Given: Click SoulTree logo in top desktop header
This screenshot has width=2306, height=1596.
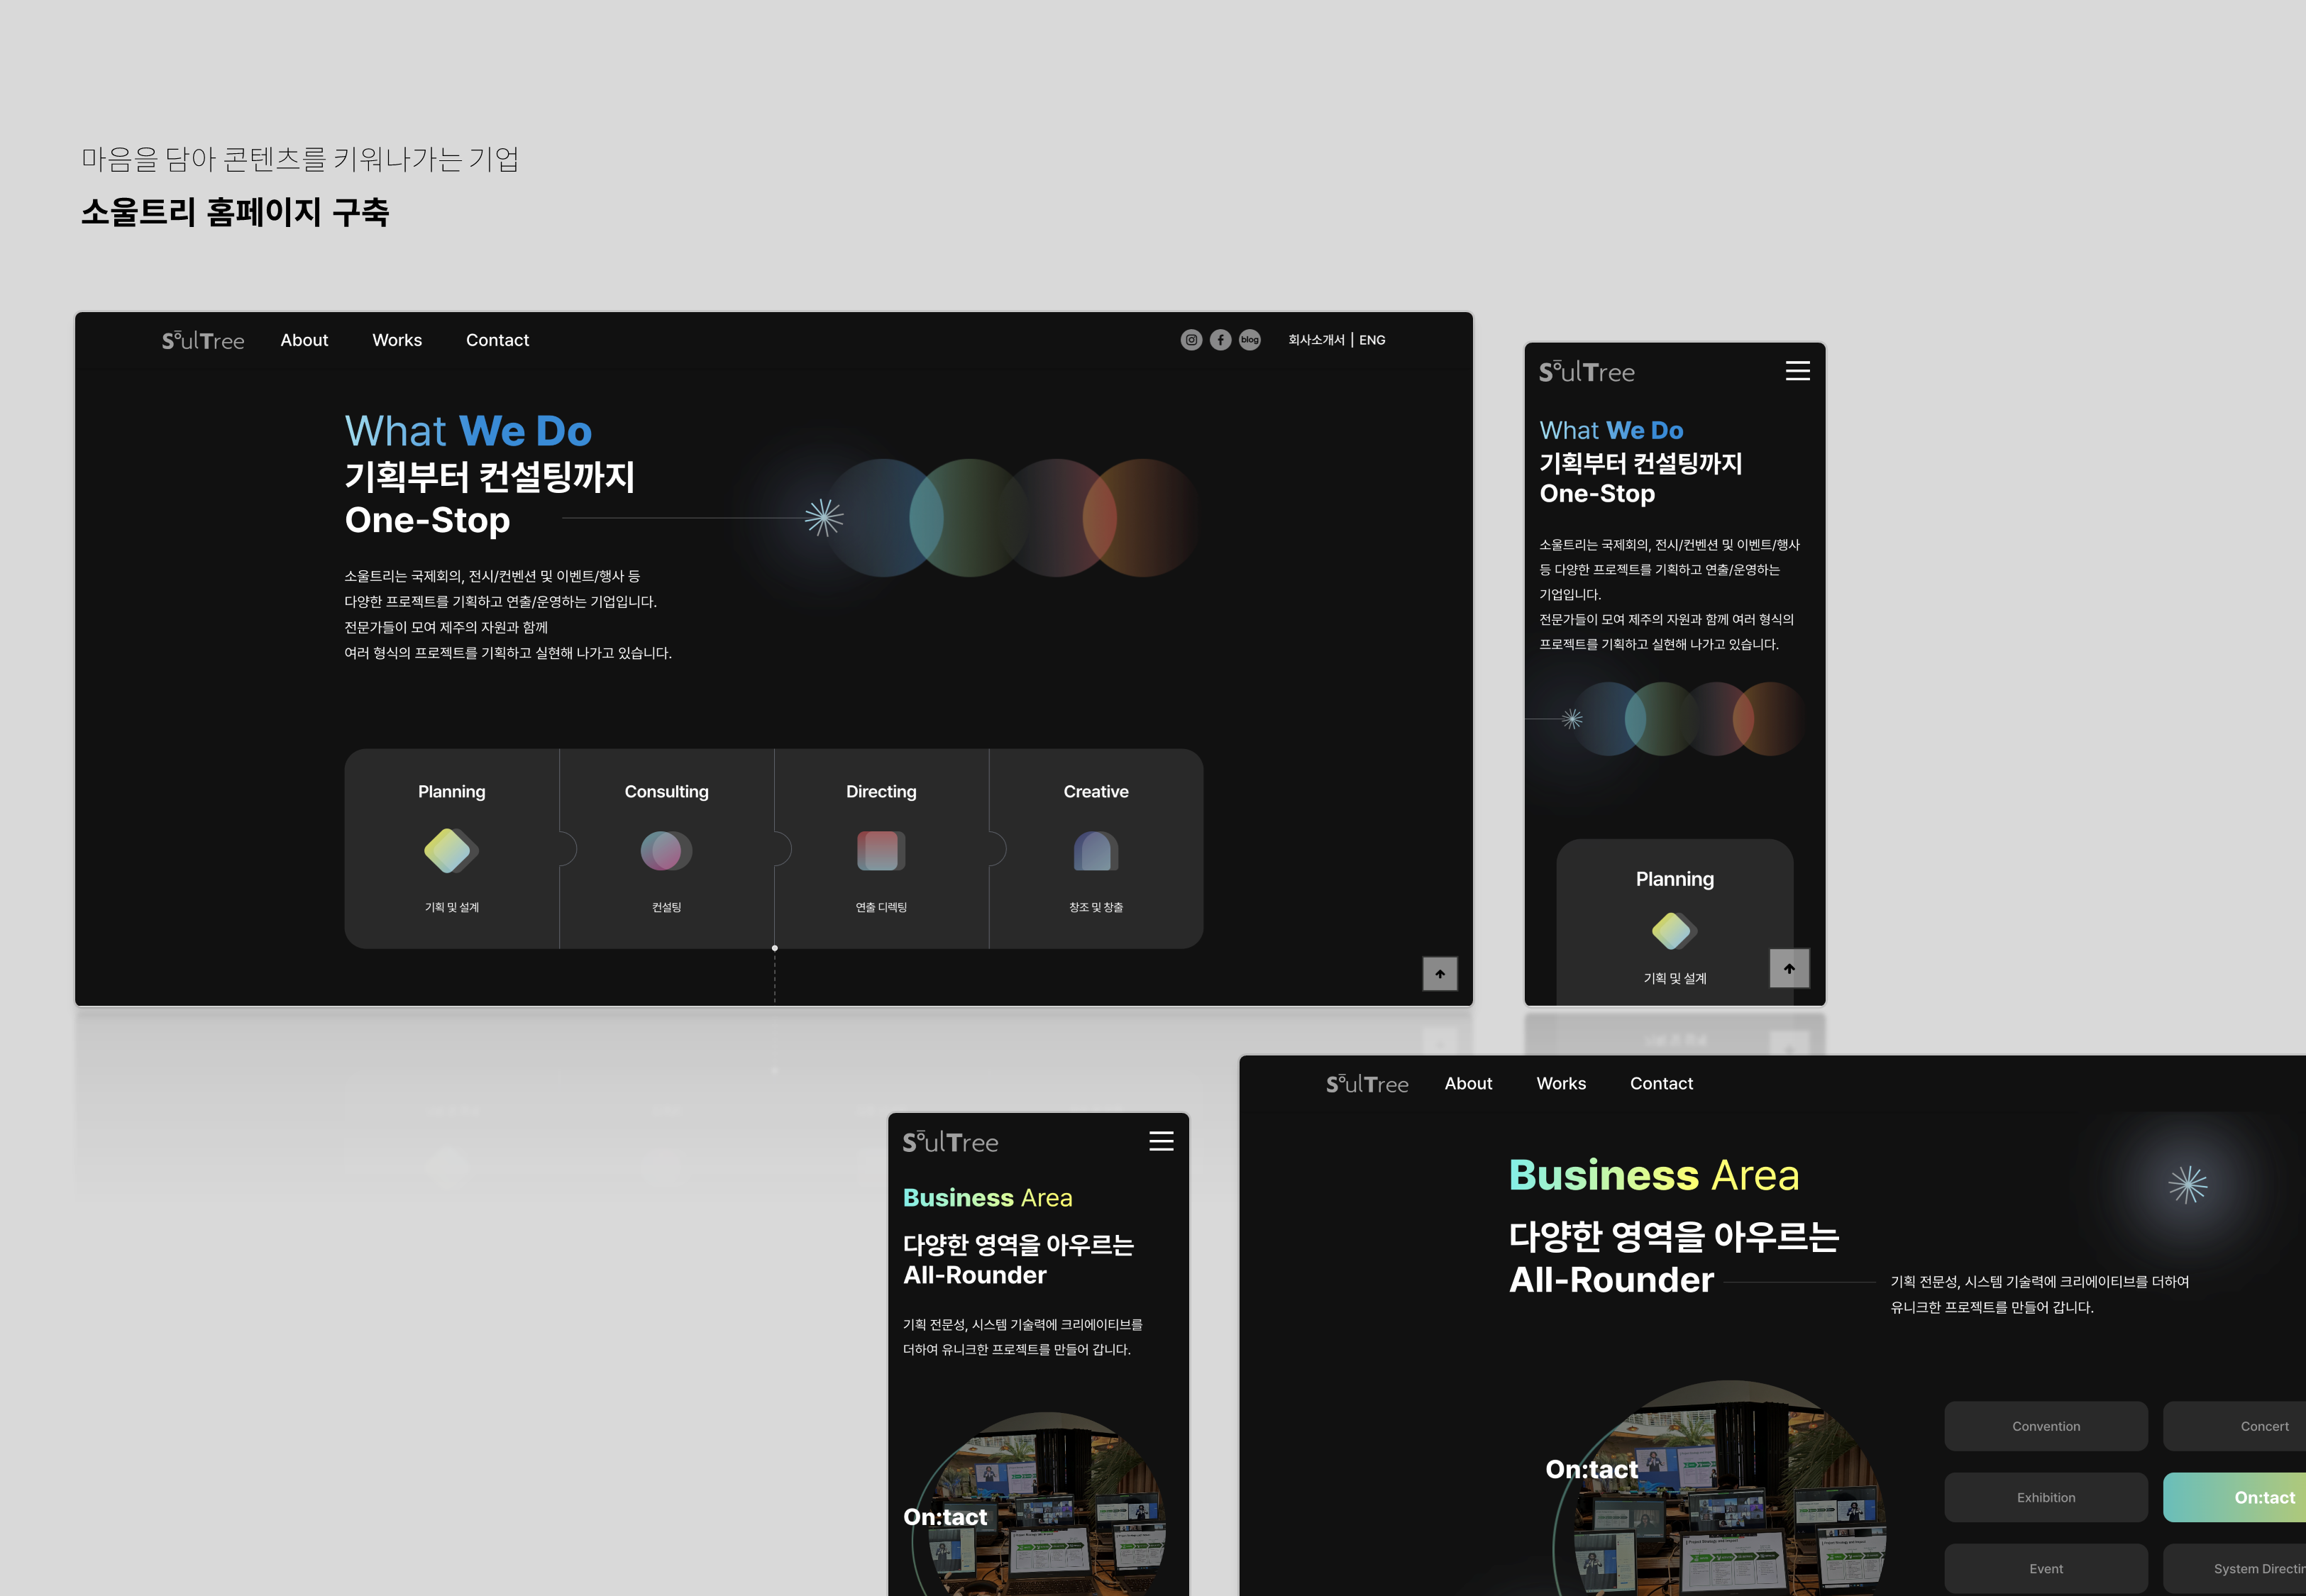Looking at the screenshot, I should (x=203, y=341).
